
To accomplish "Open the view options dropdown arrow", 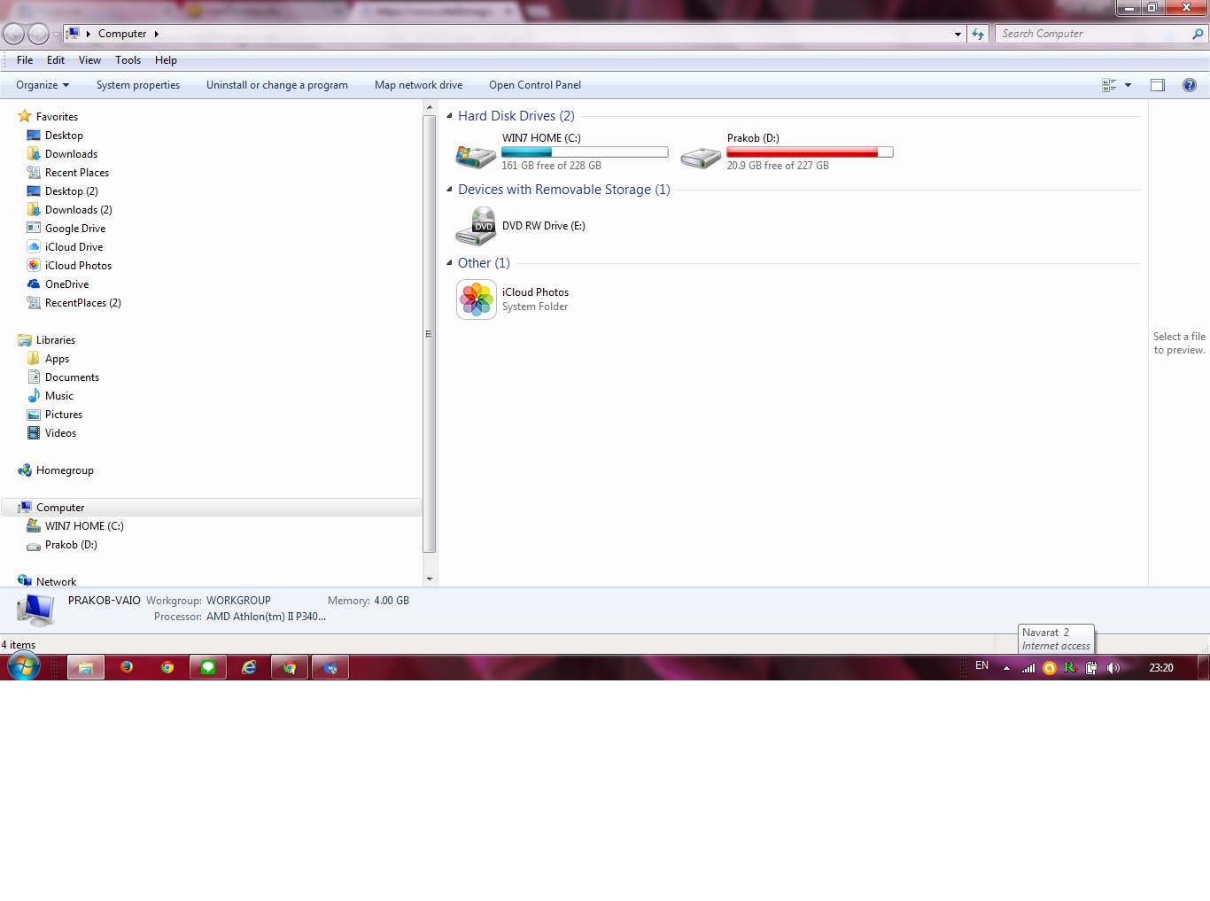I will 1128,85.
